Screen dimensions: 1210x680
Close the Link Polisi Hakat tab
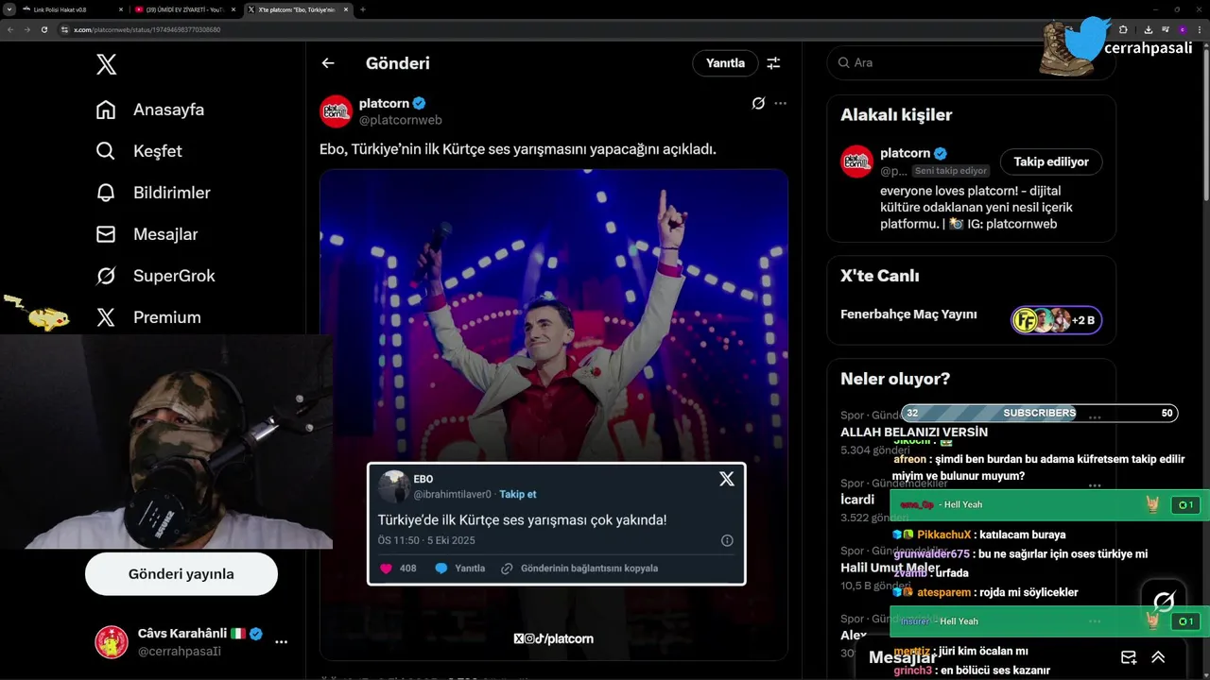click(x=120, y=9)
